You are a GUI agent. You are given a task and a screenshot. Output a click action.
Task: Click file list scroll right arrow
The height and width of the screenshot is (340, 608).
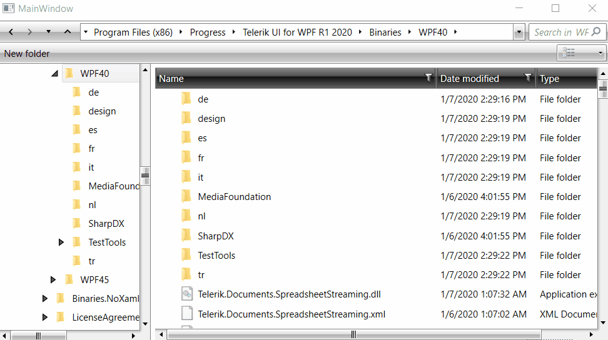591,334
